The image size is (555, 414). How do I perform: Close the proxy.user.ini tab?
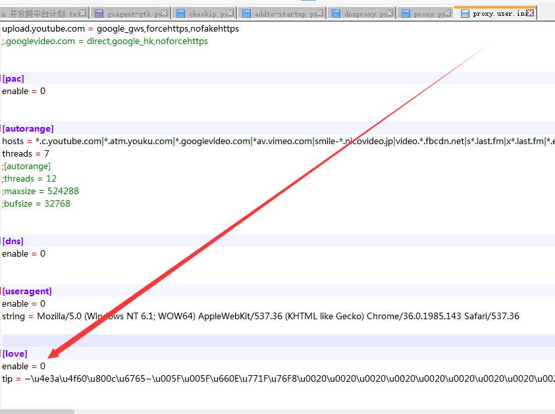pos(530,13)
